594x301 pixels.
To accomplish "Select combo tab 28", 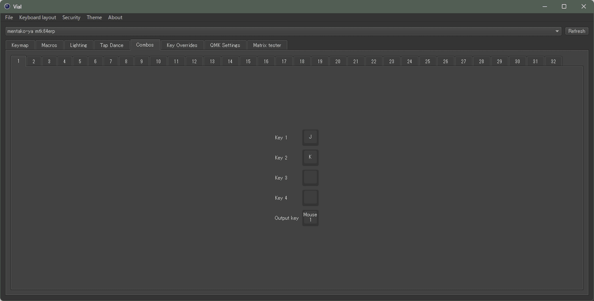I will (x=482, y=61).
